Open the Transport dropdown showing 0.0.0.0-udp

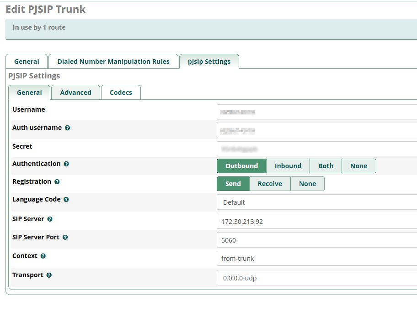(x=316, y=278)
